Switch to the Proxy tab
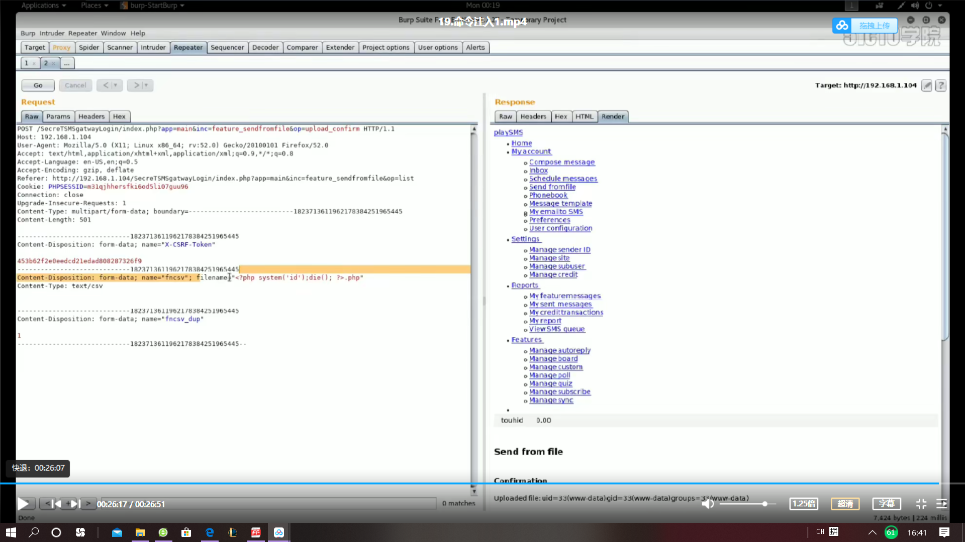Screen dimensions: 965x542 pos(61,47)
